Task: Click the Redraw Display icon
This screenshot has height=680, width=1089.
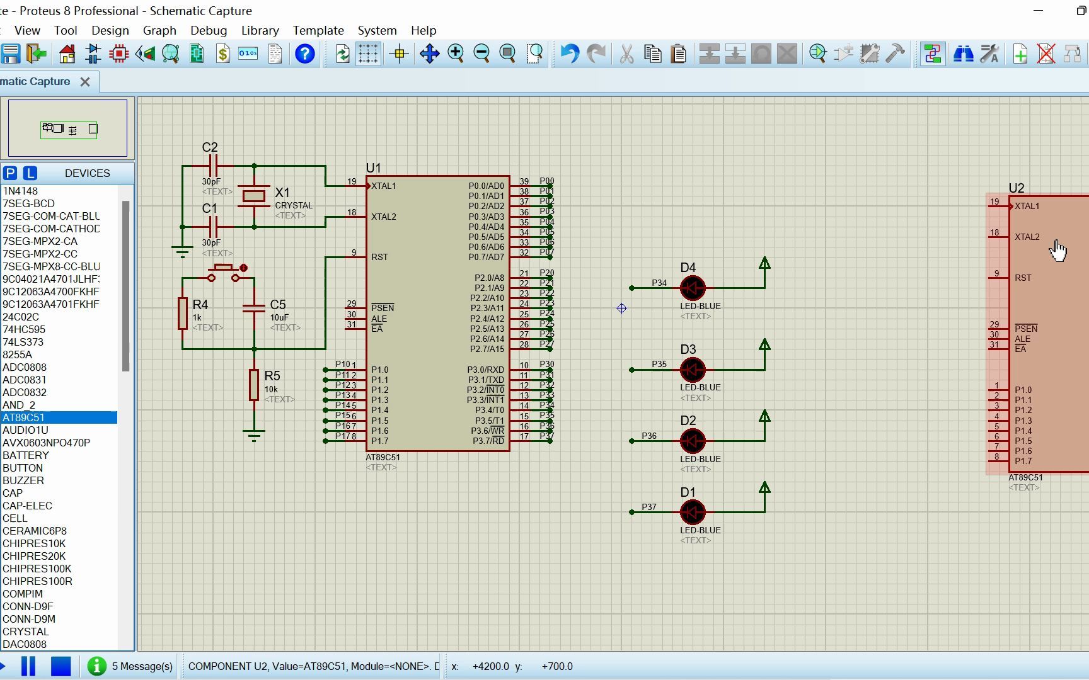Action: tap(342, 54)
